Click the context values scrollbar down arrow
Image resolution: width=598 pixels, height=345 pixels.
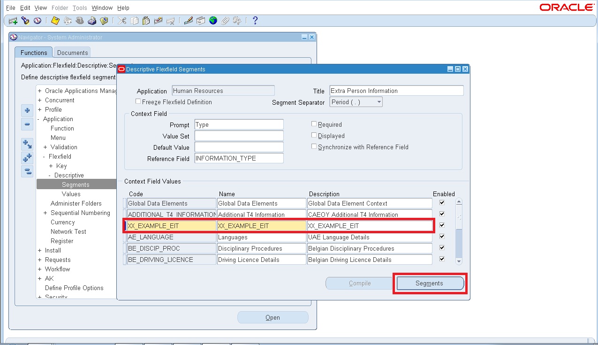pyautogui.click(x=459, y=261)
